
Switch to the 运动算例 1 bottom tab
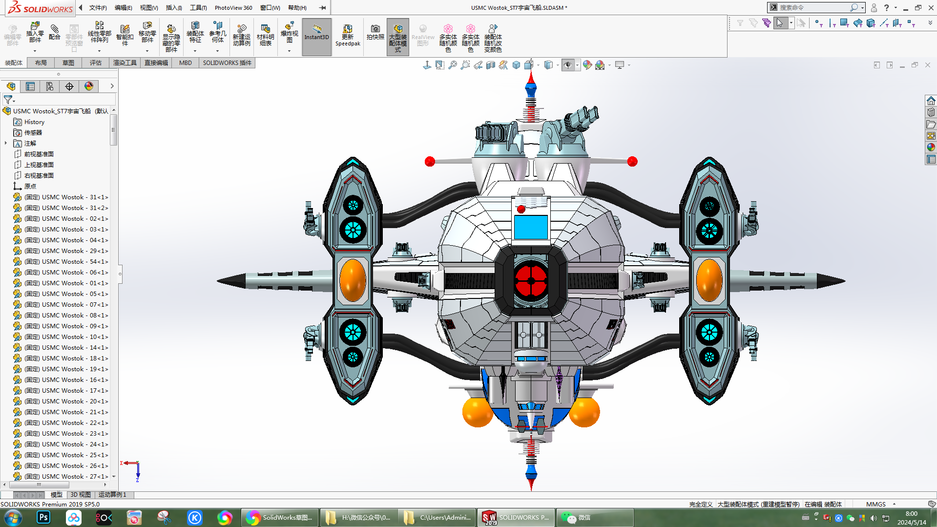coord(112,495)
